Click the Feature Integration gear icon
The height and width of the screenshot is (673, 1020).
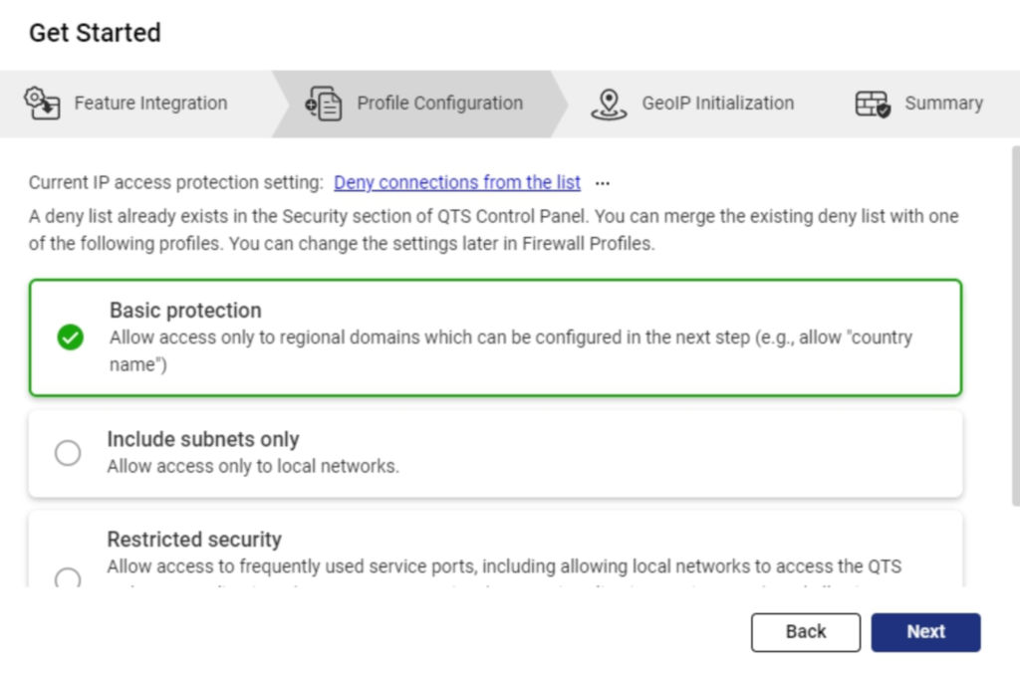[42, 104]
